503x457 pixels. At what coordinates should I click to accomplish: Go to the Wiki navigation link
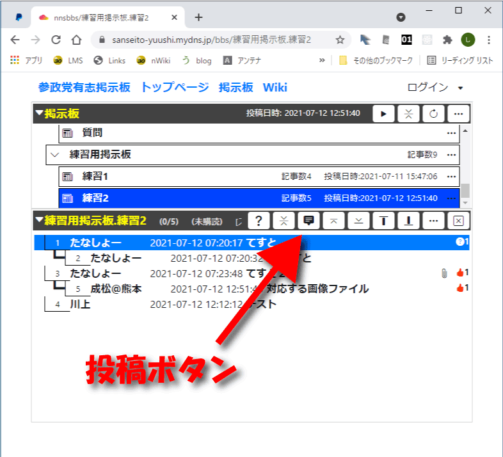pyautogui.click(x=275, y=88)
